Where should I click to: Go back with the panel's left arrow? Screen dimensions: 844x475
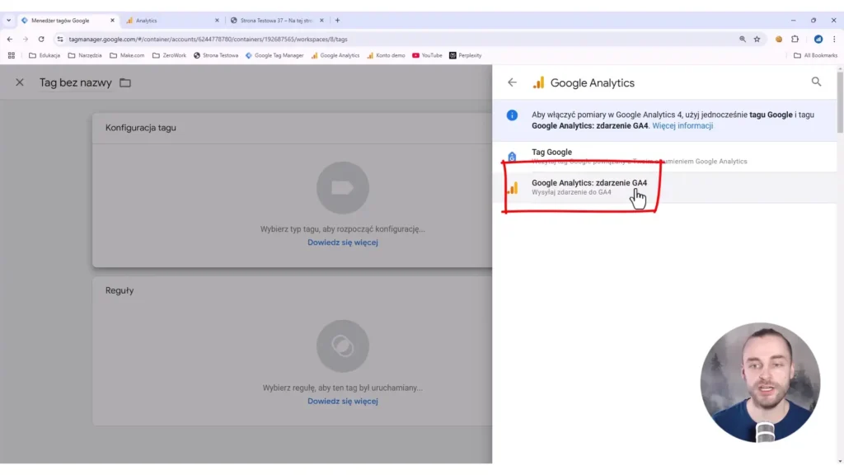coord(512,82)
